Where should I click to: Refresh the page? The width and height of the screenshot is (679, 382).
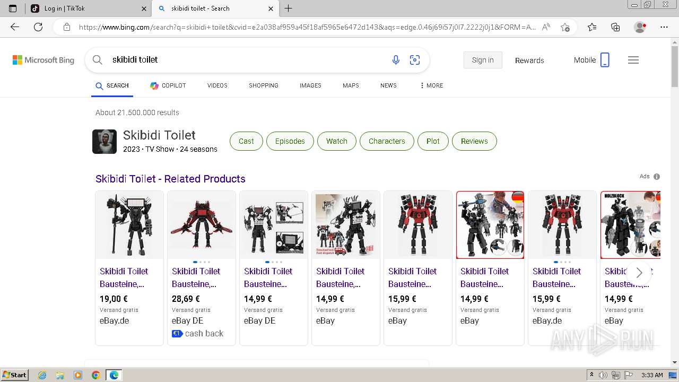pos(38,27)
